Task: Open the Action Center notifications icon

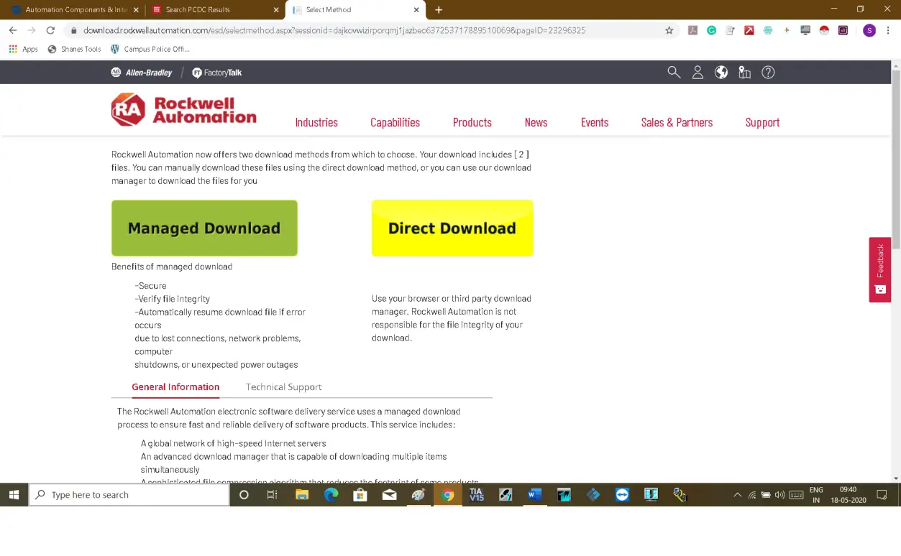Action: 882,495
